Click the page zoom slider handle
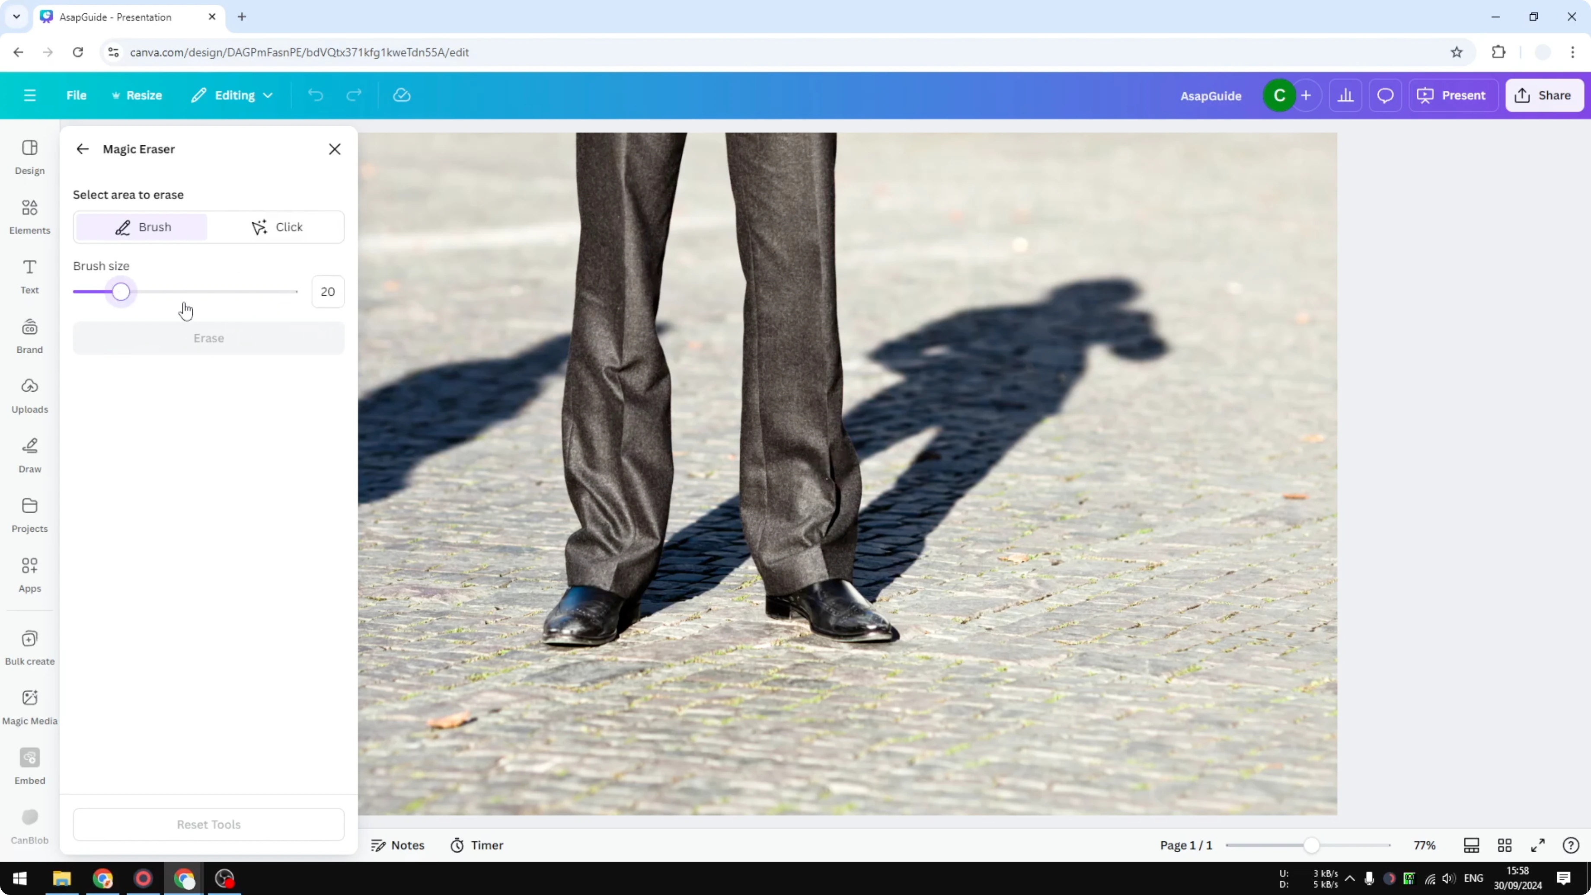Image resolution: width=1591 pixels, height=895 pixels. (1311, 845)
